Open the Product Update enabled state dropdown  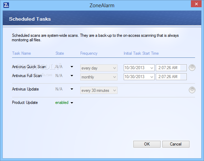tap(72, 103)
